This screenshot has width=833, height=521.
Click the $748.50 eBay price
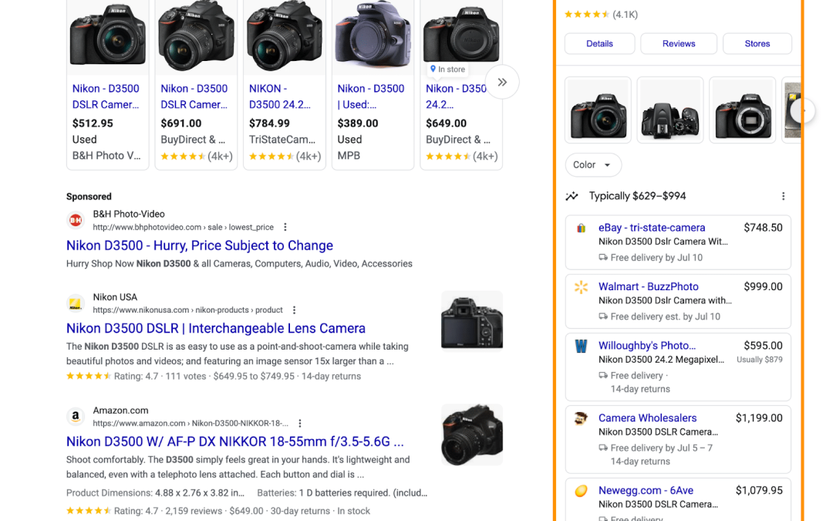pos(763,228)
